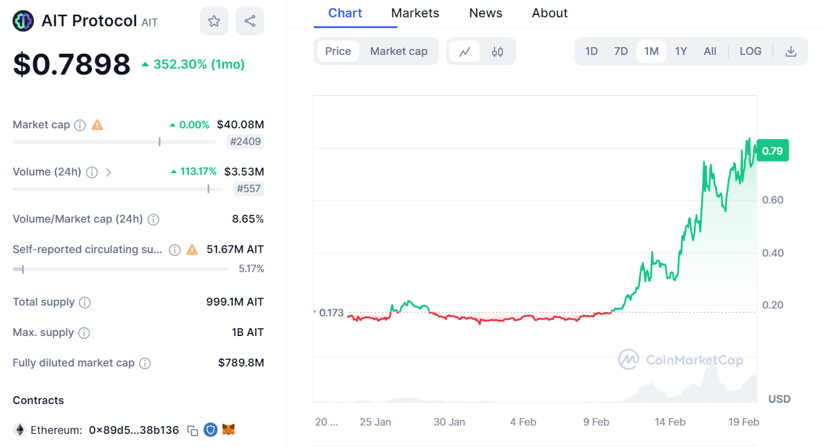
Task: Copy Ethereum contract address icon
Action: (193, 430)
